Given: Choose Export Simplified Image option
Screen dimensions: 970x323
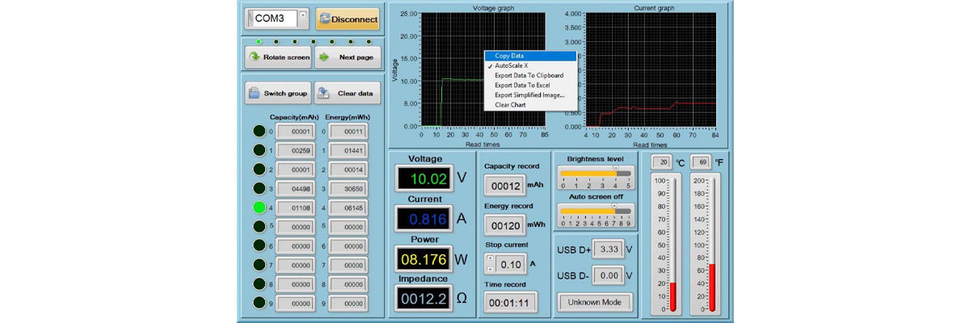Looking at the screenshot, I should (530, 94).
